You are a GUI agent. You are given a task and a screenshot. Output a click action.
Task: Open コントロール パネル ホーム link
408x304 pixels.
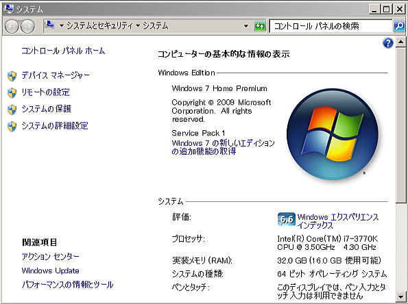coord(63,51)
